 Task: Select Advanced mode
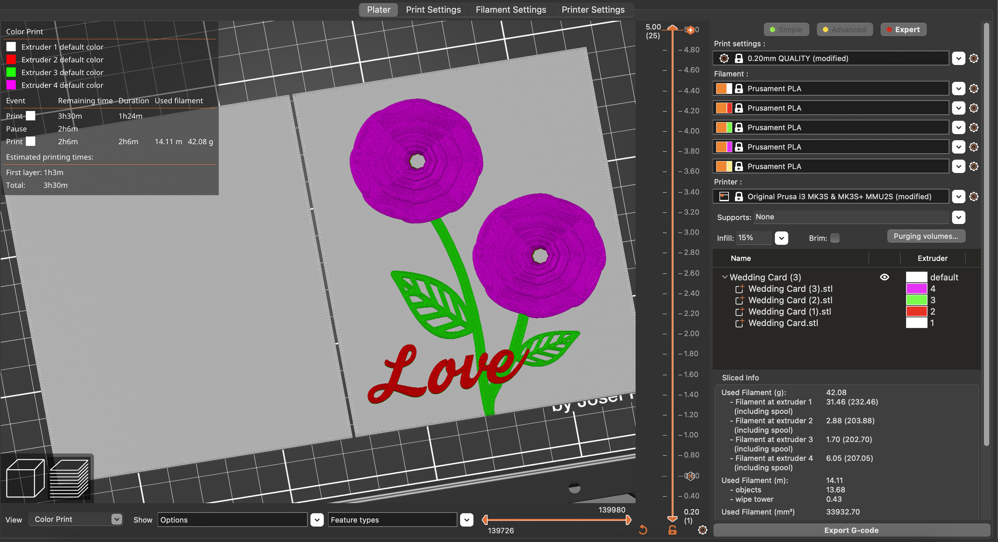pos(844,30)
